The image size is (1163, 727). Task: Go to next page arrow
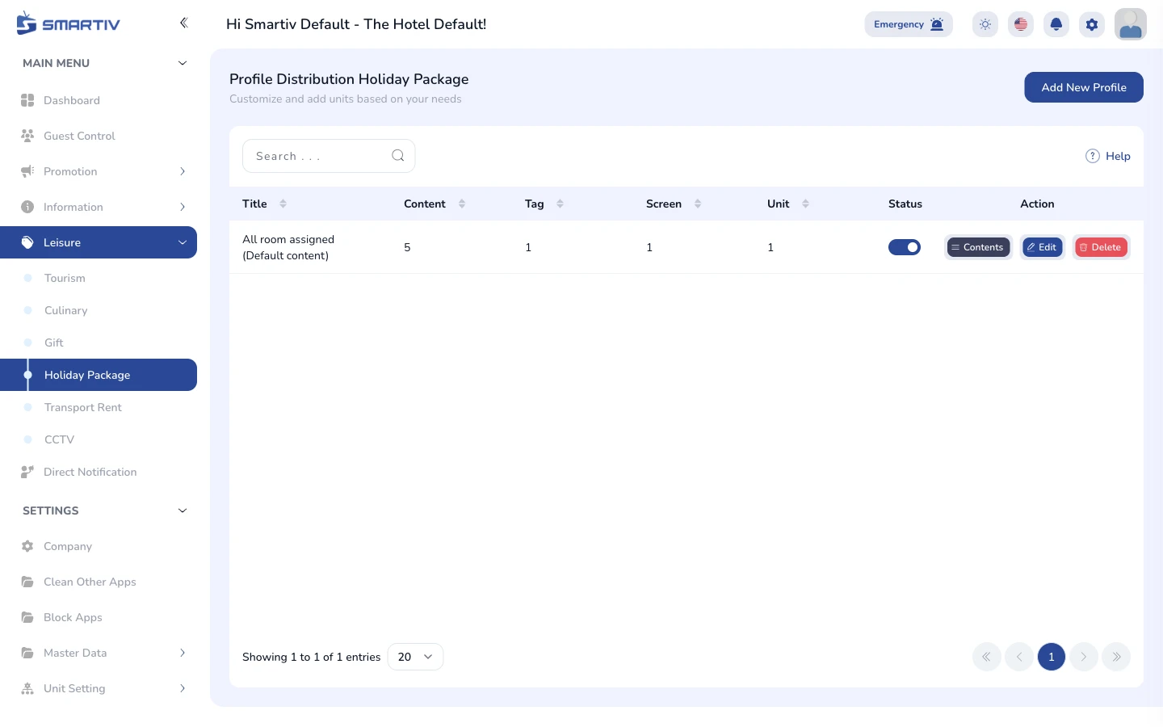[x=1084, y=657]
